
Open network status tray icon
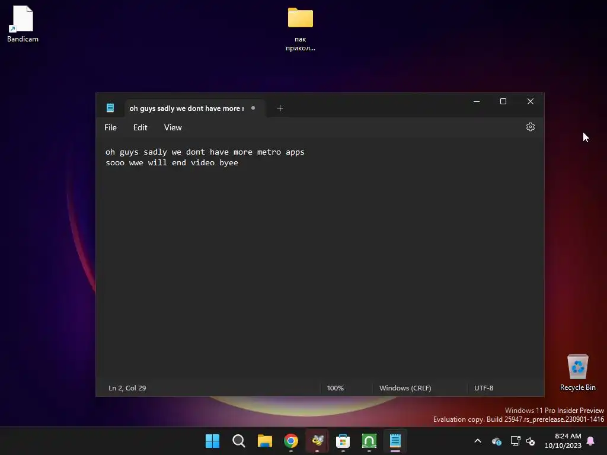515,441
